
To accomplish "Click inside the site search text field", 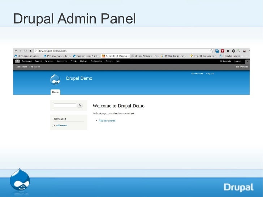I will (x=65, y=105).
